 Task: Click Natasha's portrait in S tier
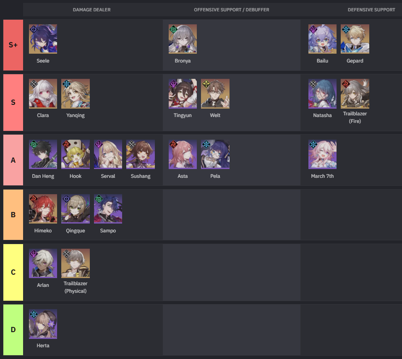[322, 94]
